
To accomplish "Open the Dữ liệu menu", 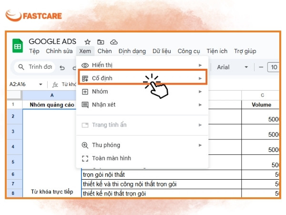I will tap(162, 51).
